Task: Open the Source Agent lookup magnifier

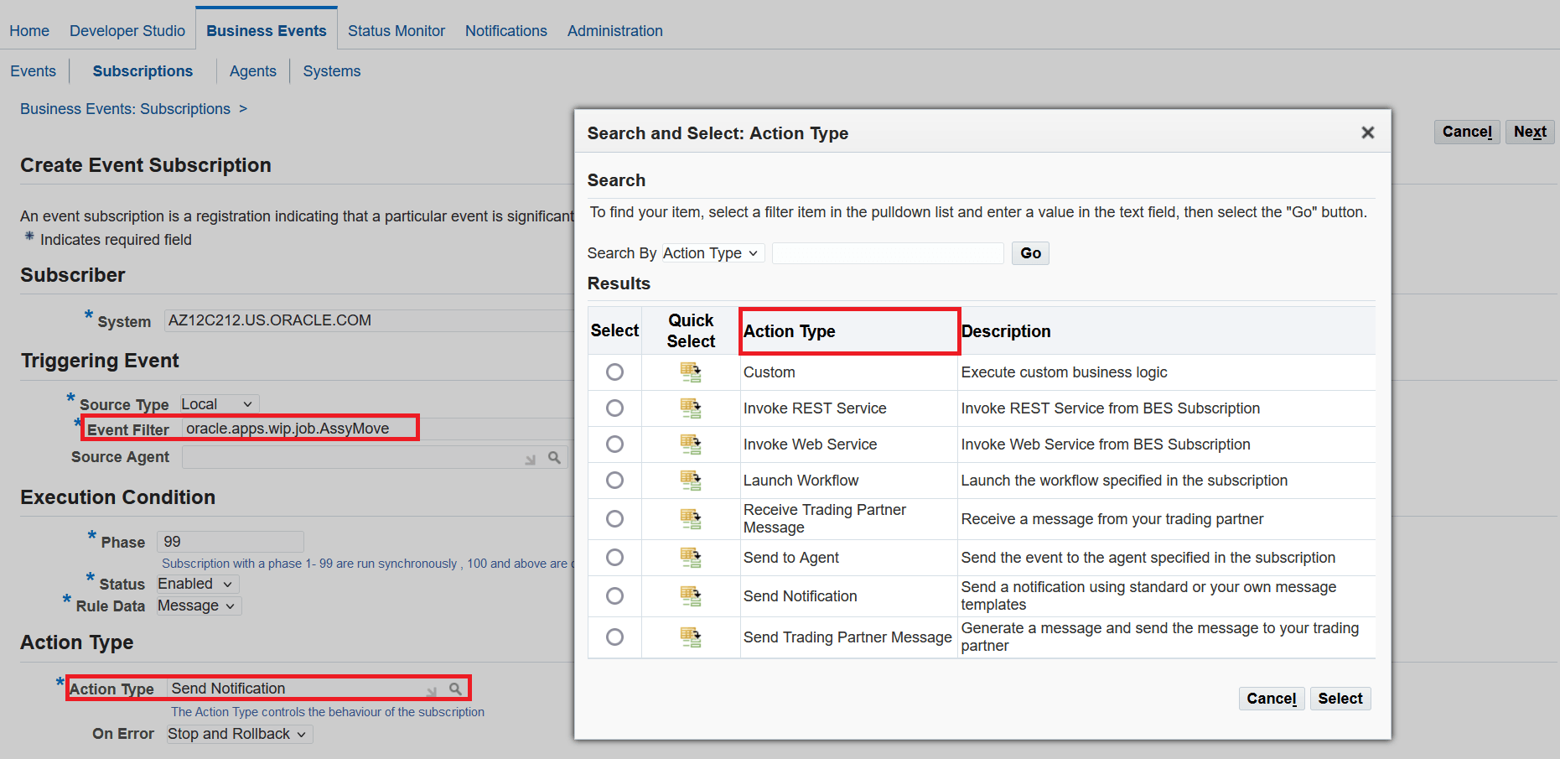Action: tap(554, 457)
